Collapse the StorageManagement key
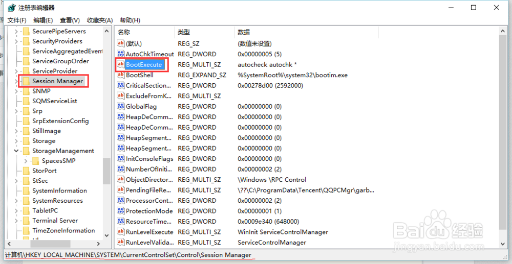Viewport: 512px width, 264px height. pyautogui.click(x=16, y=151)
